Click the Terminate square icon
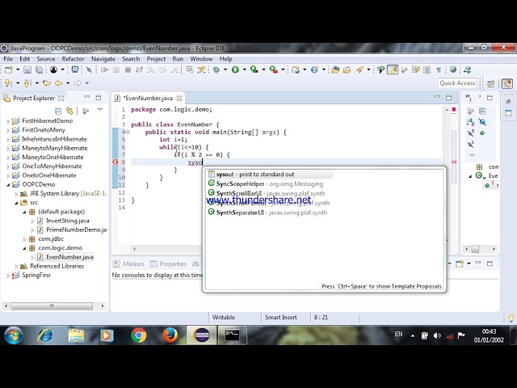 tap(128, 70)
